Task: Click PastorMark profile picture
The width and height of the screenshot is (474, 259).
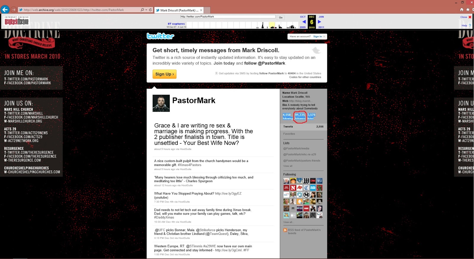Action: click(161, 103)
